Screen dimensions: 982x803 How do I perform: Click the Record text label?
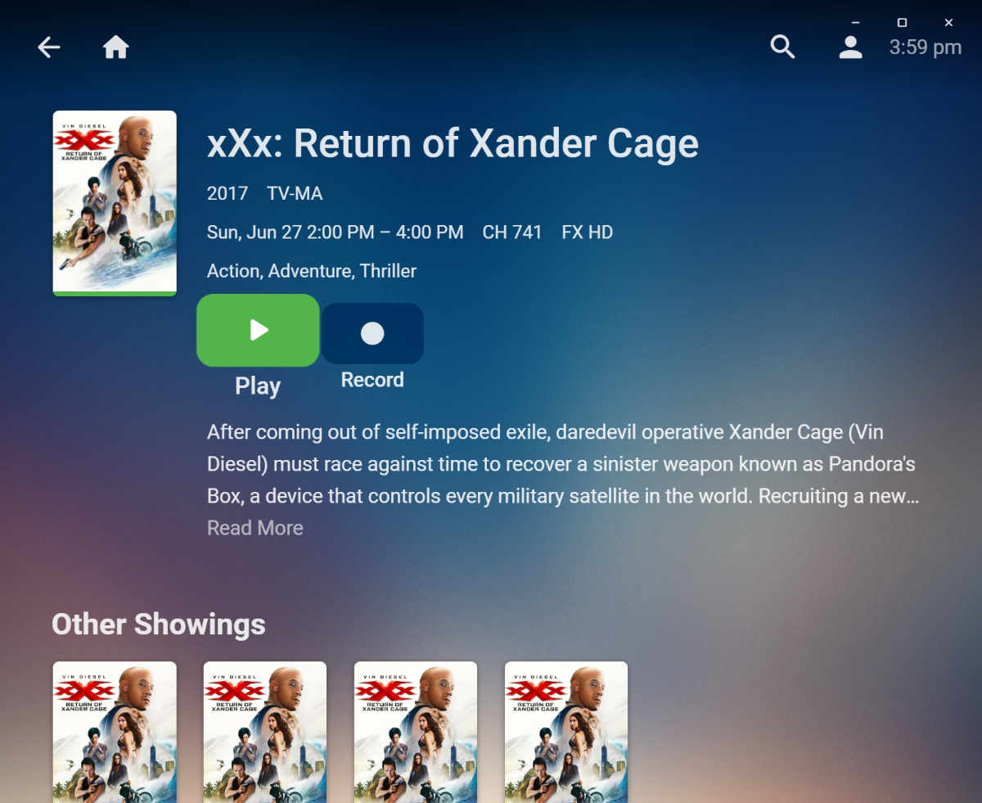(372, 380)
